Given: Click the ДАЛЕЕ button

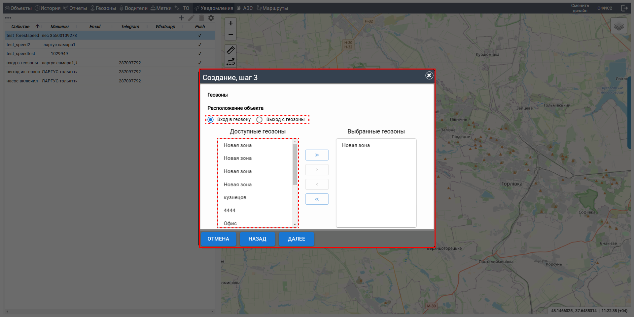Looking at the screenshot, I should point(296,239).
